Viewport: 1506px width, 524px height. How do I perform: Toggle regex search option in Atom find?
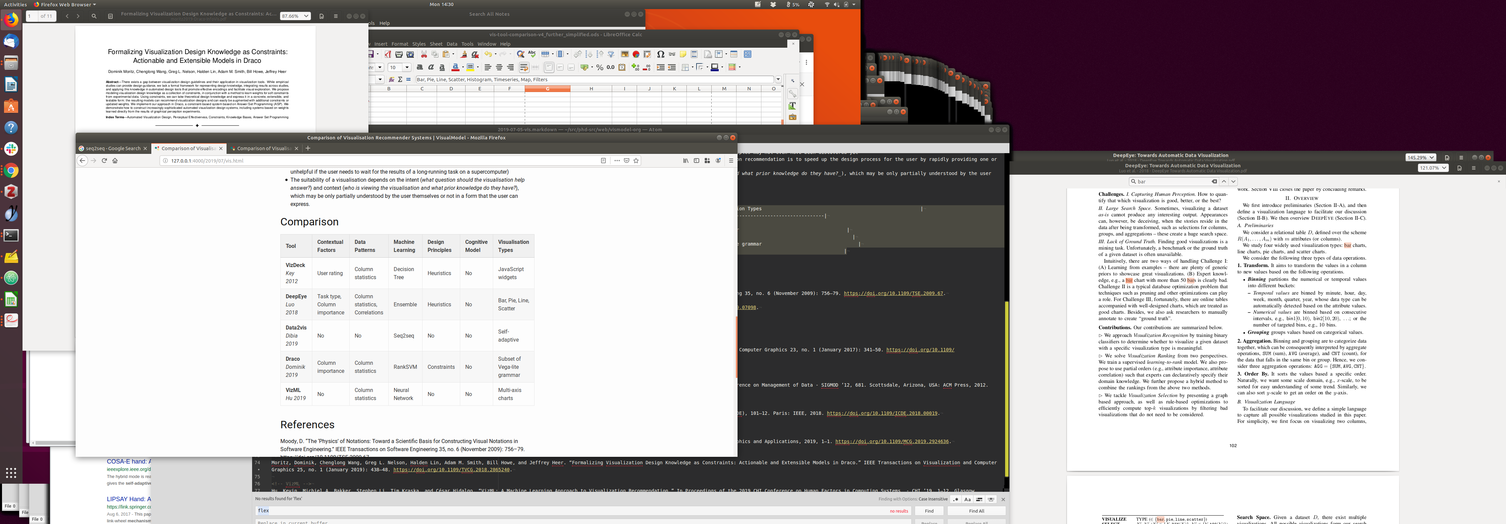(x=956, y=499)
